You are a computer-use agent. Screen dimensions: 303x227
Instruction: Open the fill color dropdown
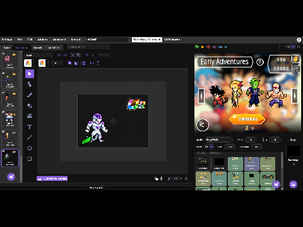coord(29,63)
